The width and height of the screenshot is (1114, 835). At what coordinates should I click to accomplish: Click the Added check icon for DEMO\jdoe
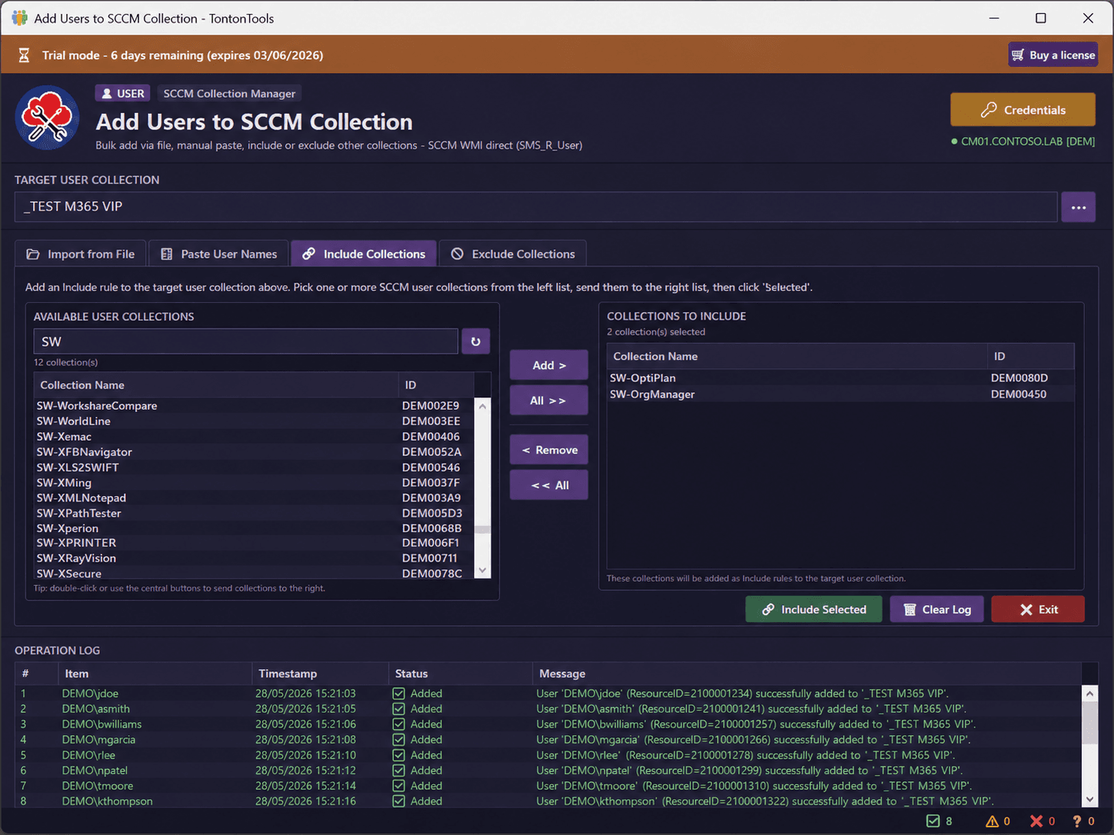[399, 694]
